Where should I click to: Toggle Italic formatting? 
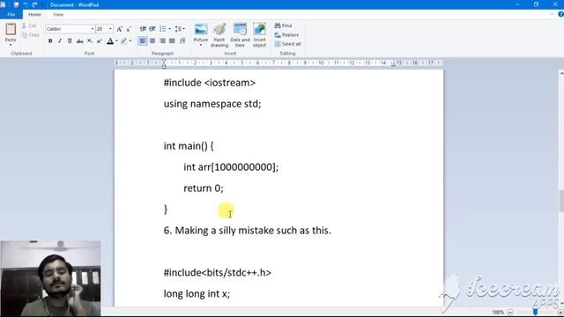click(x=60, y=41)
